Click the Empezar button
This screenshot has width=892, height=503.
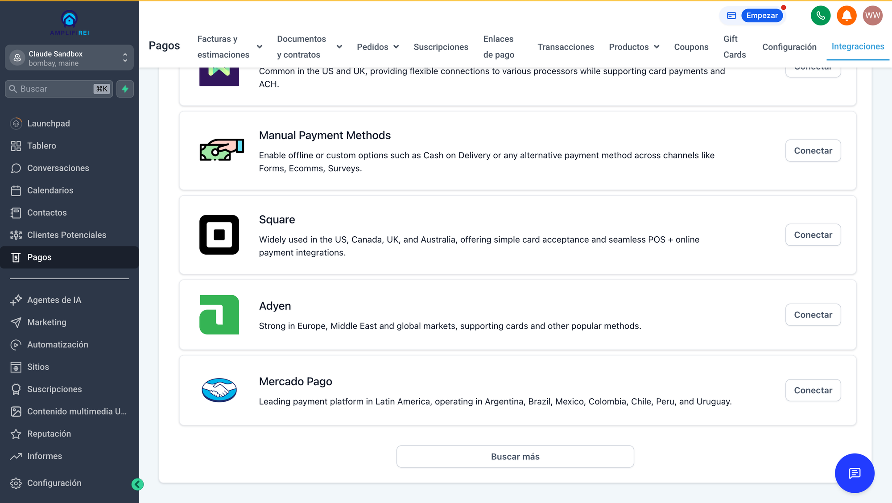[762, 16]
